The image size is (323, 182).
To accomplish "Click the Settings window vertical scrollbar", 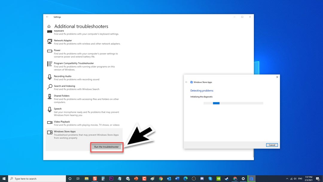I will (253, 153).
